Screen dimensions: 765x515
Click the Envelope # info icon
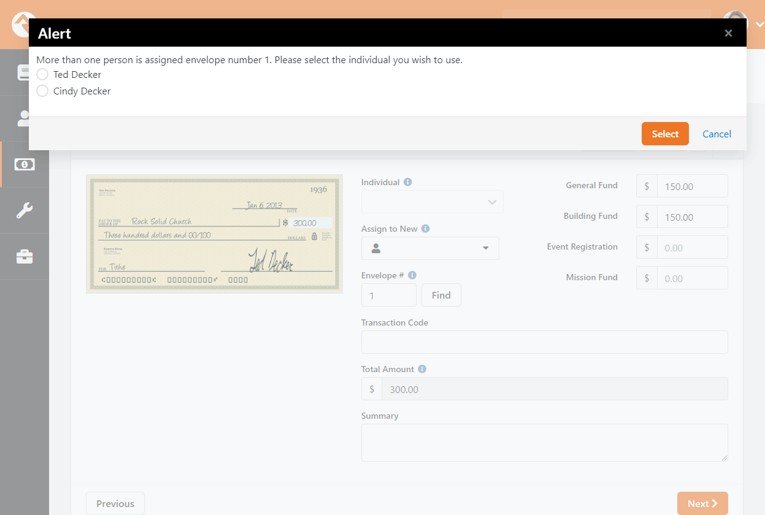click(412, 275)
